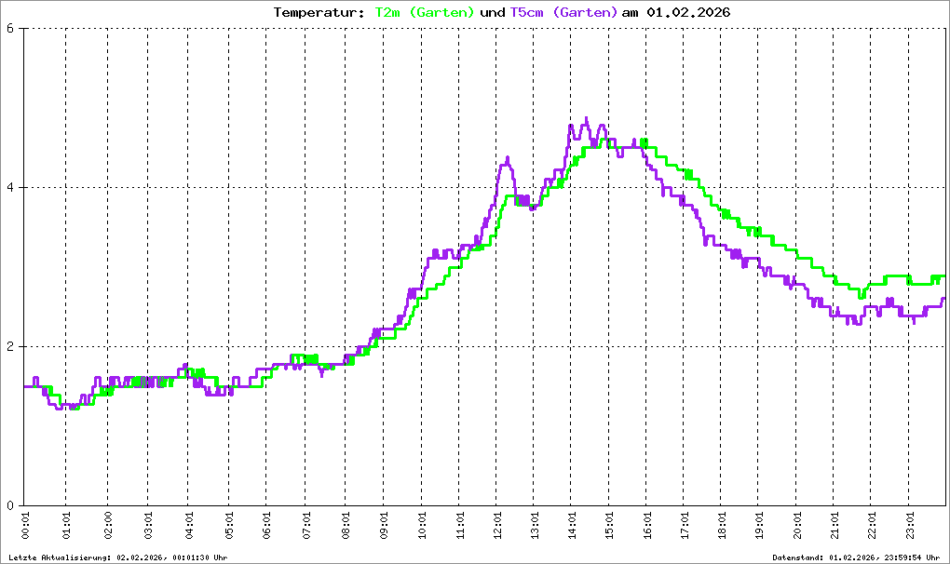
Task: Click the x-axis time label '00:01'
Action: [x=25, y=525]
